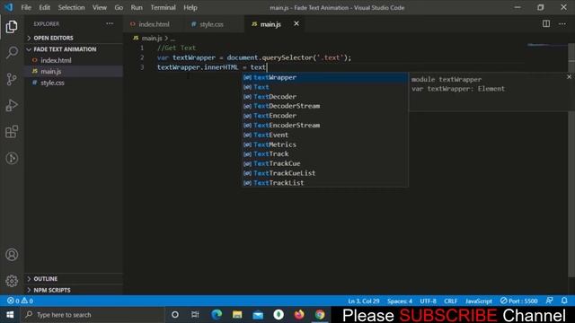Open the Accounts menu icon

click(x=12, y=255)
